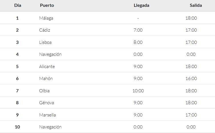This screenshot has height=133, width=215.
Task: Select the Cádiz port entry
Action: (x=45, y=30)
